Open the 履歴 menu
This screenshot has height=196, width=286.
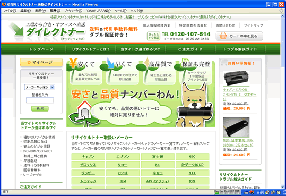(55, 11)
